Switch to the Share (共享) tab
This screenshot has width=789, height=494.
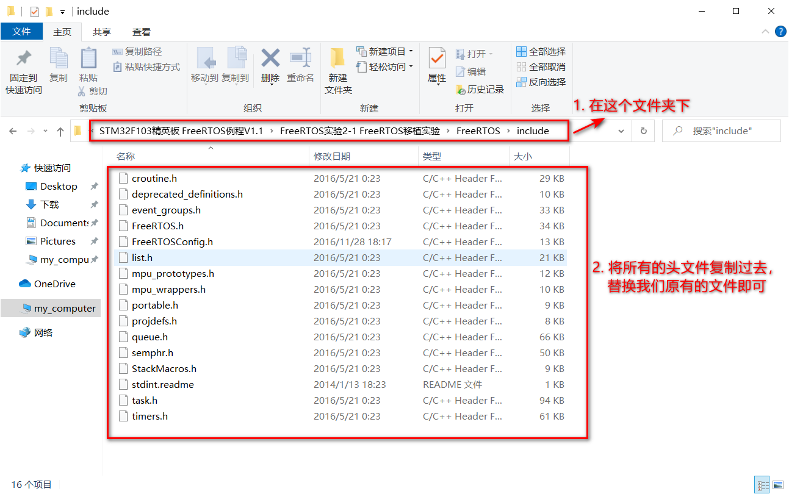coord(102,32)
